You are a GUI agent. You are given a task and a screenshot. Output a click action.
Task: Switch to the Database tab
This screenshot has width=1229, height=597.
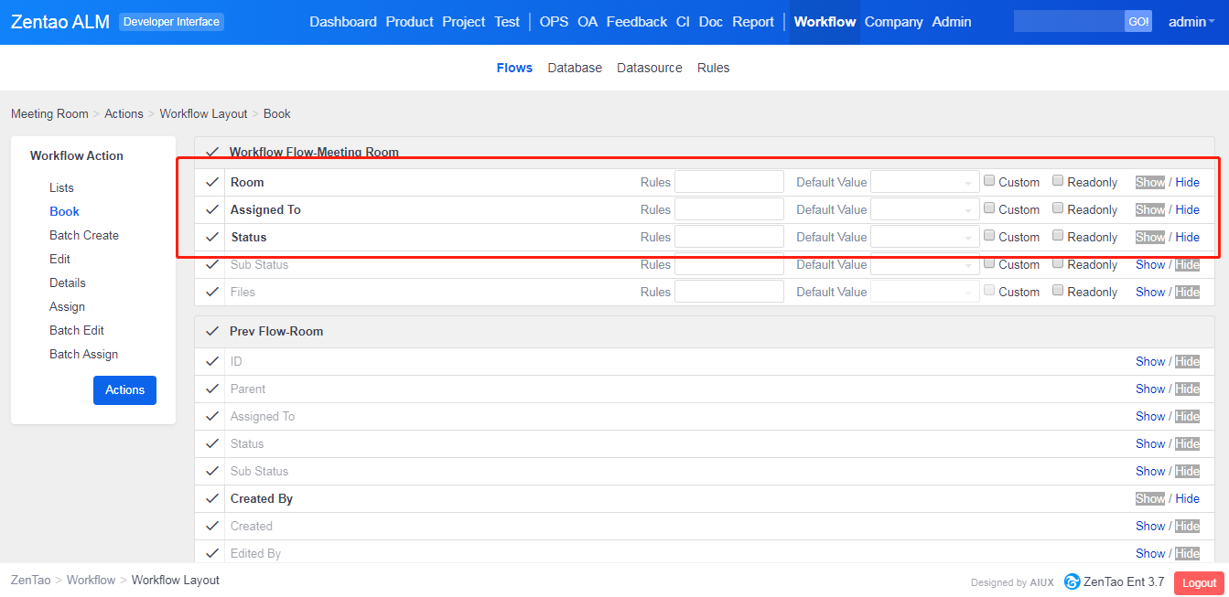575,68
